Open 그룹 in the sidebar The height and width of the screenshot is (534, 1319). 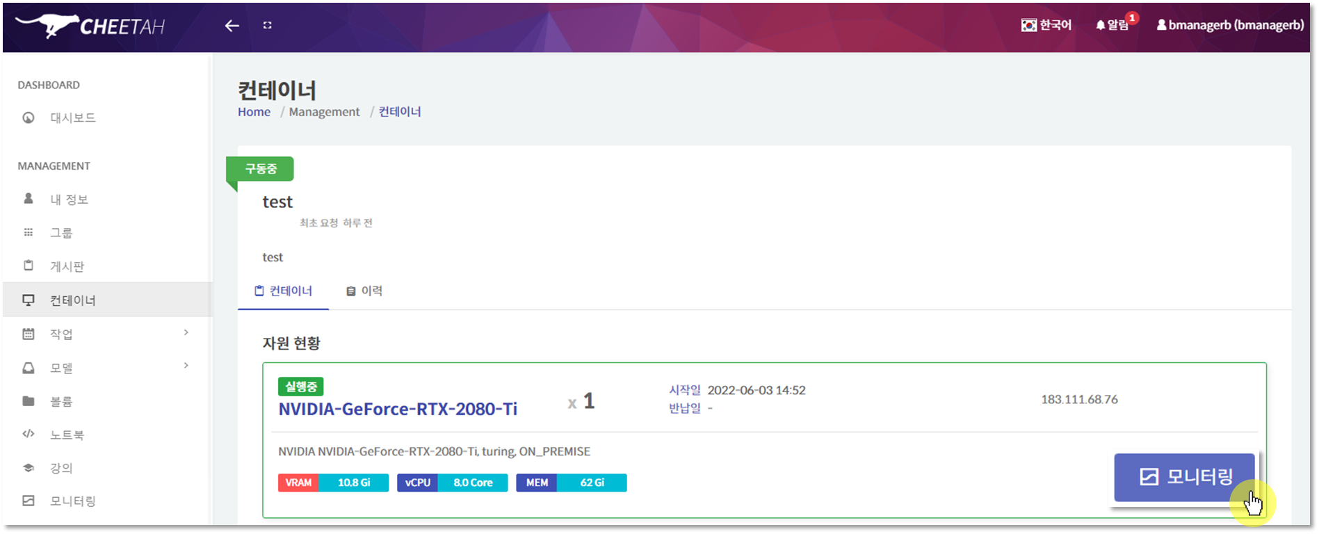coord(61,233)
